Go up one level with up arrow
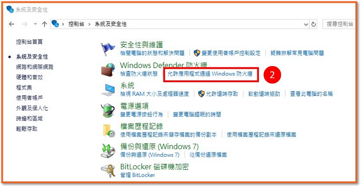 click(x=45, y=24)
